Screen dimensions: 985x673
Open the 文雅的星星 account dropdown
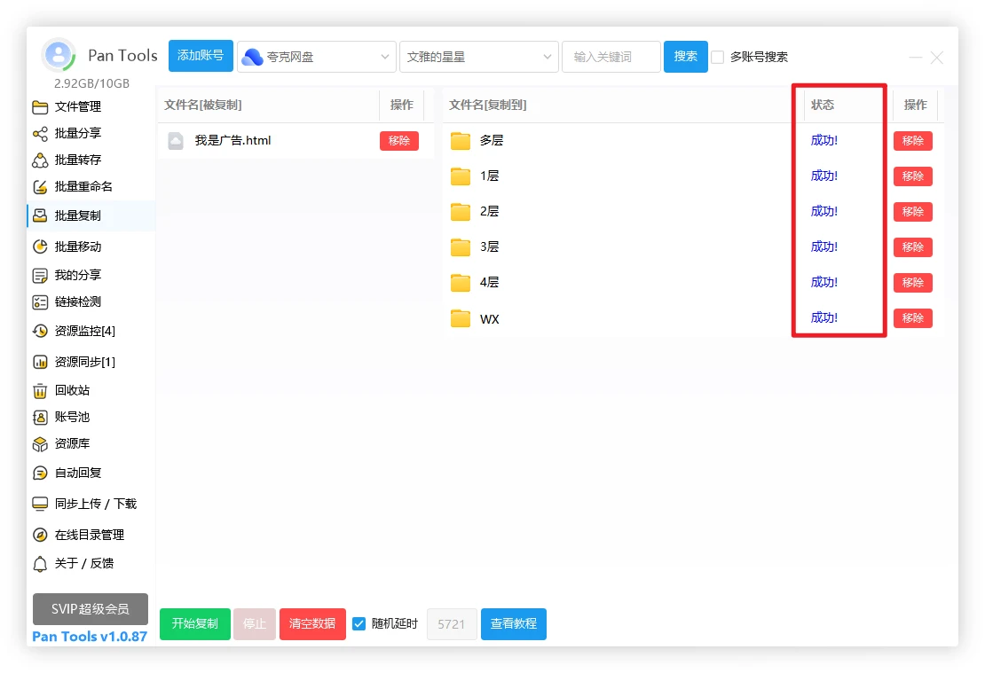tap(479, 57)
